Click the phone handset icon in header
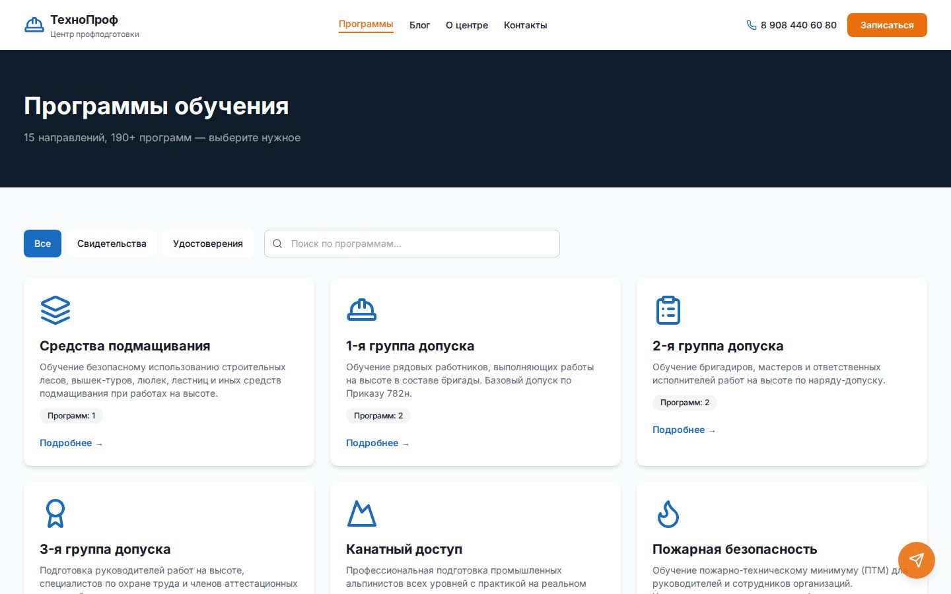The image size is (951, 594). click(752, 25)
